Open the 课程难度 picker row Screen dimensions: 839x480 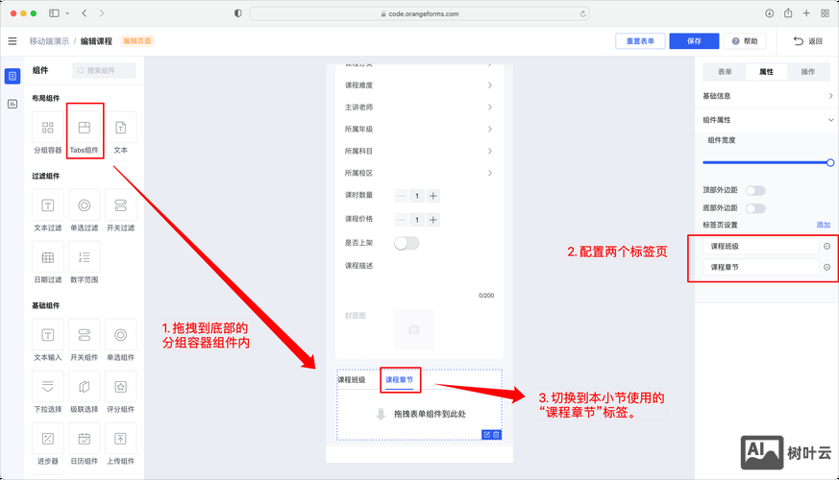(419, 85)
